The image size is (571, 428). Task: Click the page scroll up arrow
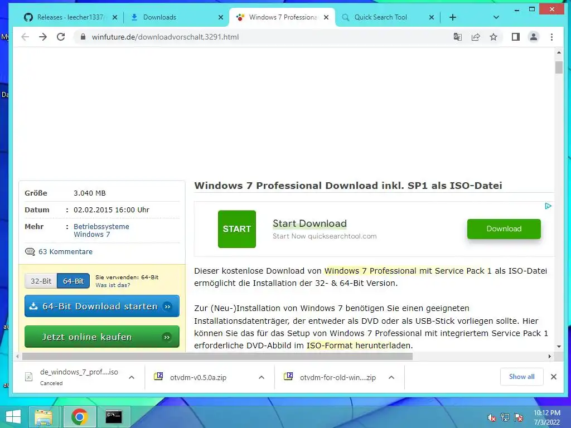[x=559, y=52]
